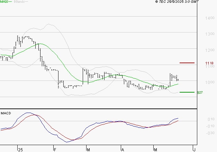Click the MACD panel title

click(6, 113)
